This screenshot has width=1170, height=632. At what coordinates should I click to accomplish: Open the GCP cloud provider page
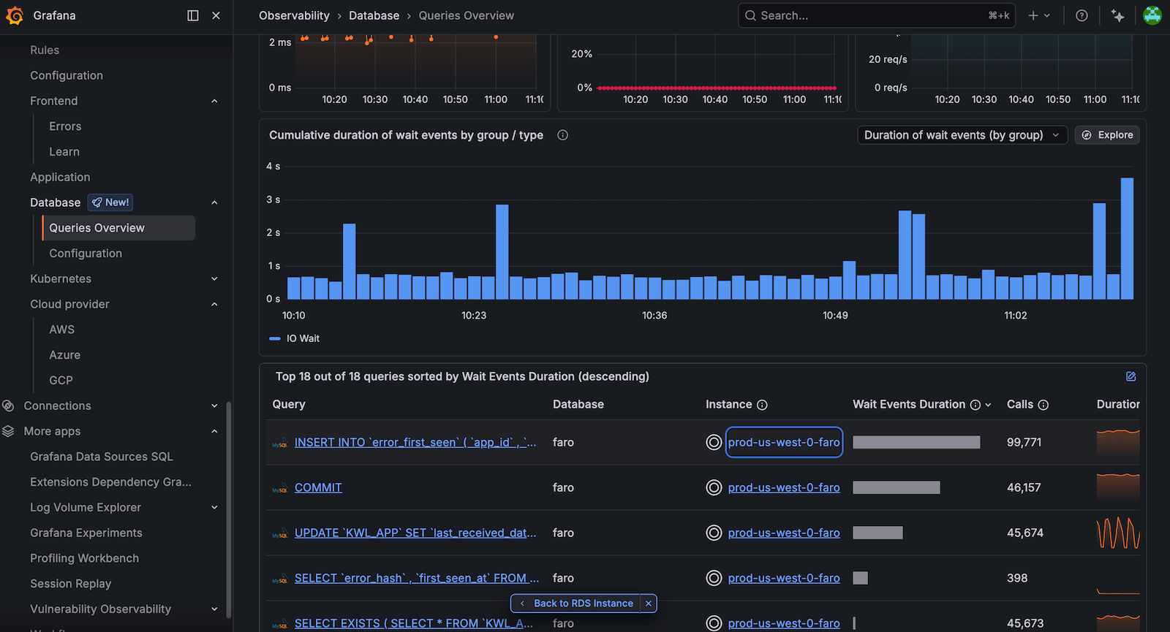coord(61,381)
